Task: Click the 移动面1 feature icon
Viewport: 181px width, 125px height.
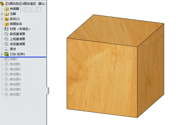Action: tap(7, 64)
